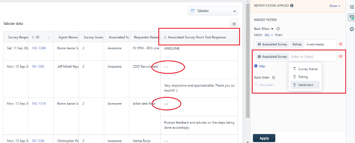
Task: Remove the empty Associated Survey filter row
Action: pyautogui.click(x=341, y=57)
